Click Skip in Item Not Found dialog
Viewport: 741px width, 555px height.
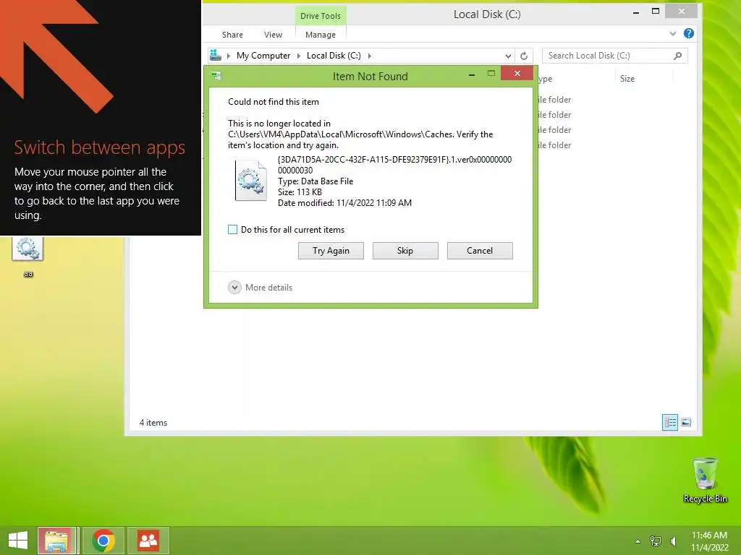point(405,251)
